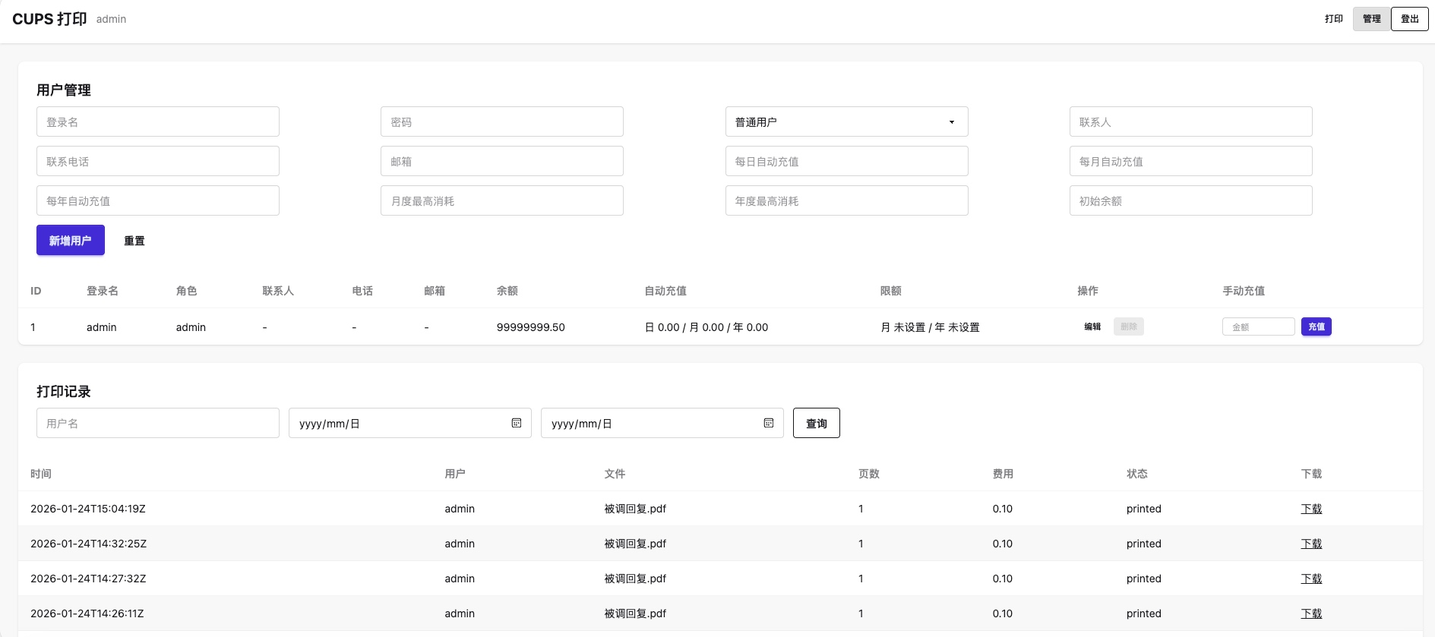Click the second yyyy/mm/日 end date field

pos(662,423)
